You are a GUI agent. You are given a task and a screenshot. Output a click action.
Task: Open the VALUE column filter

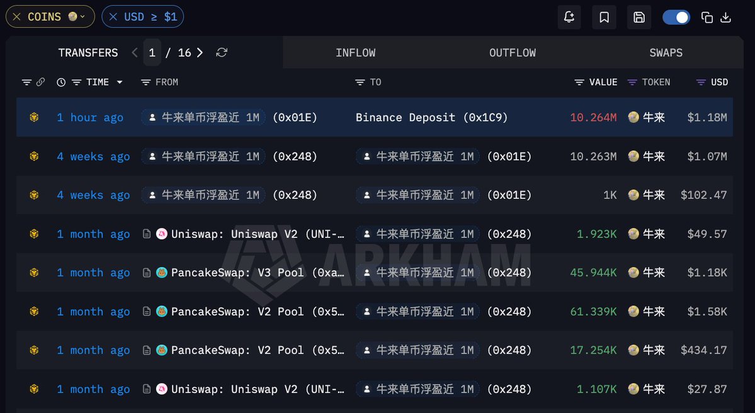coord(579,82)
